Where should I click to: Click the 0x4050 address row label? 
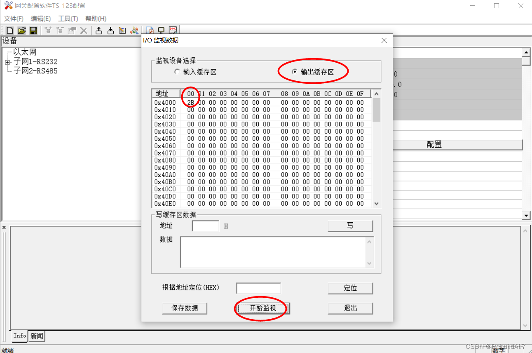pos(165,139)
